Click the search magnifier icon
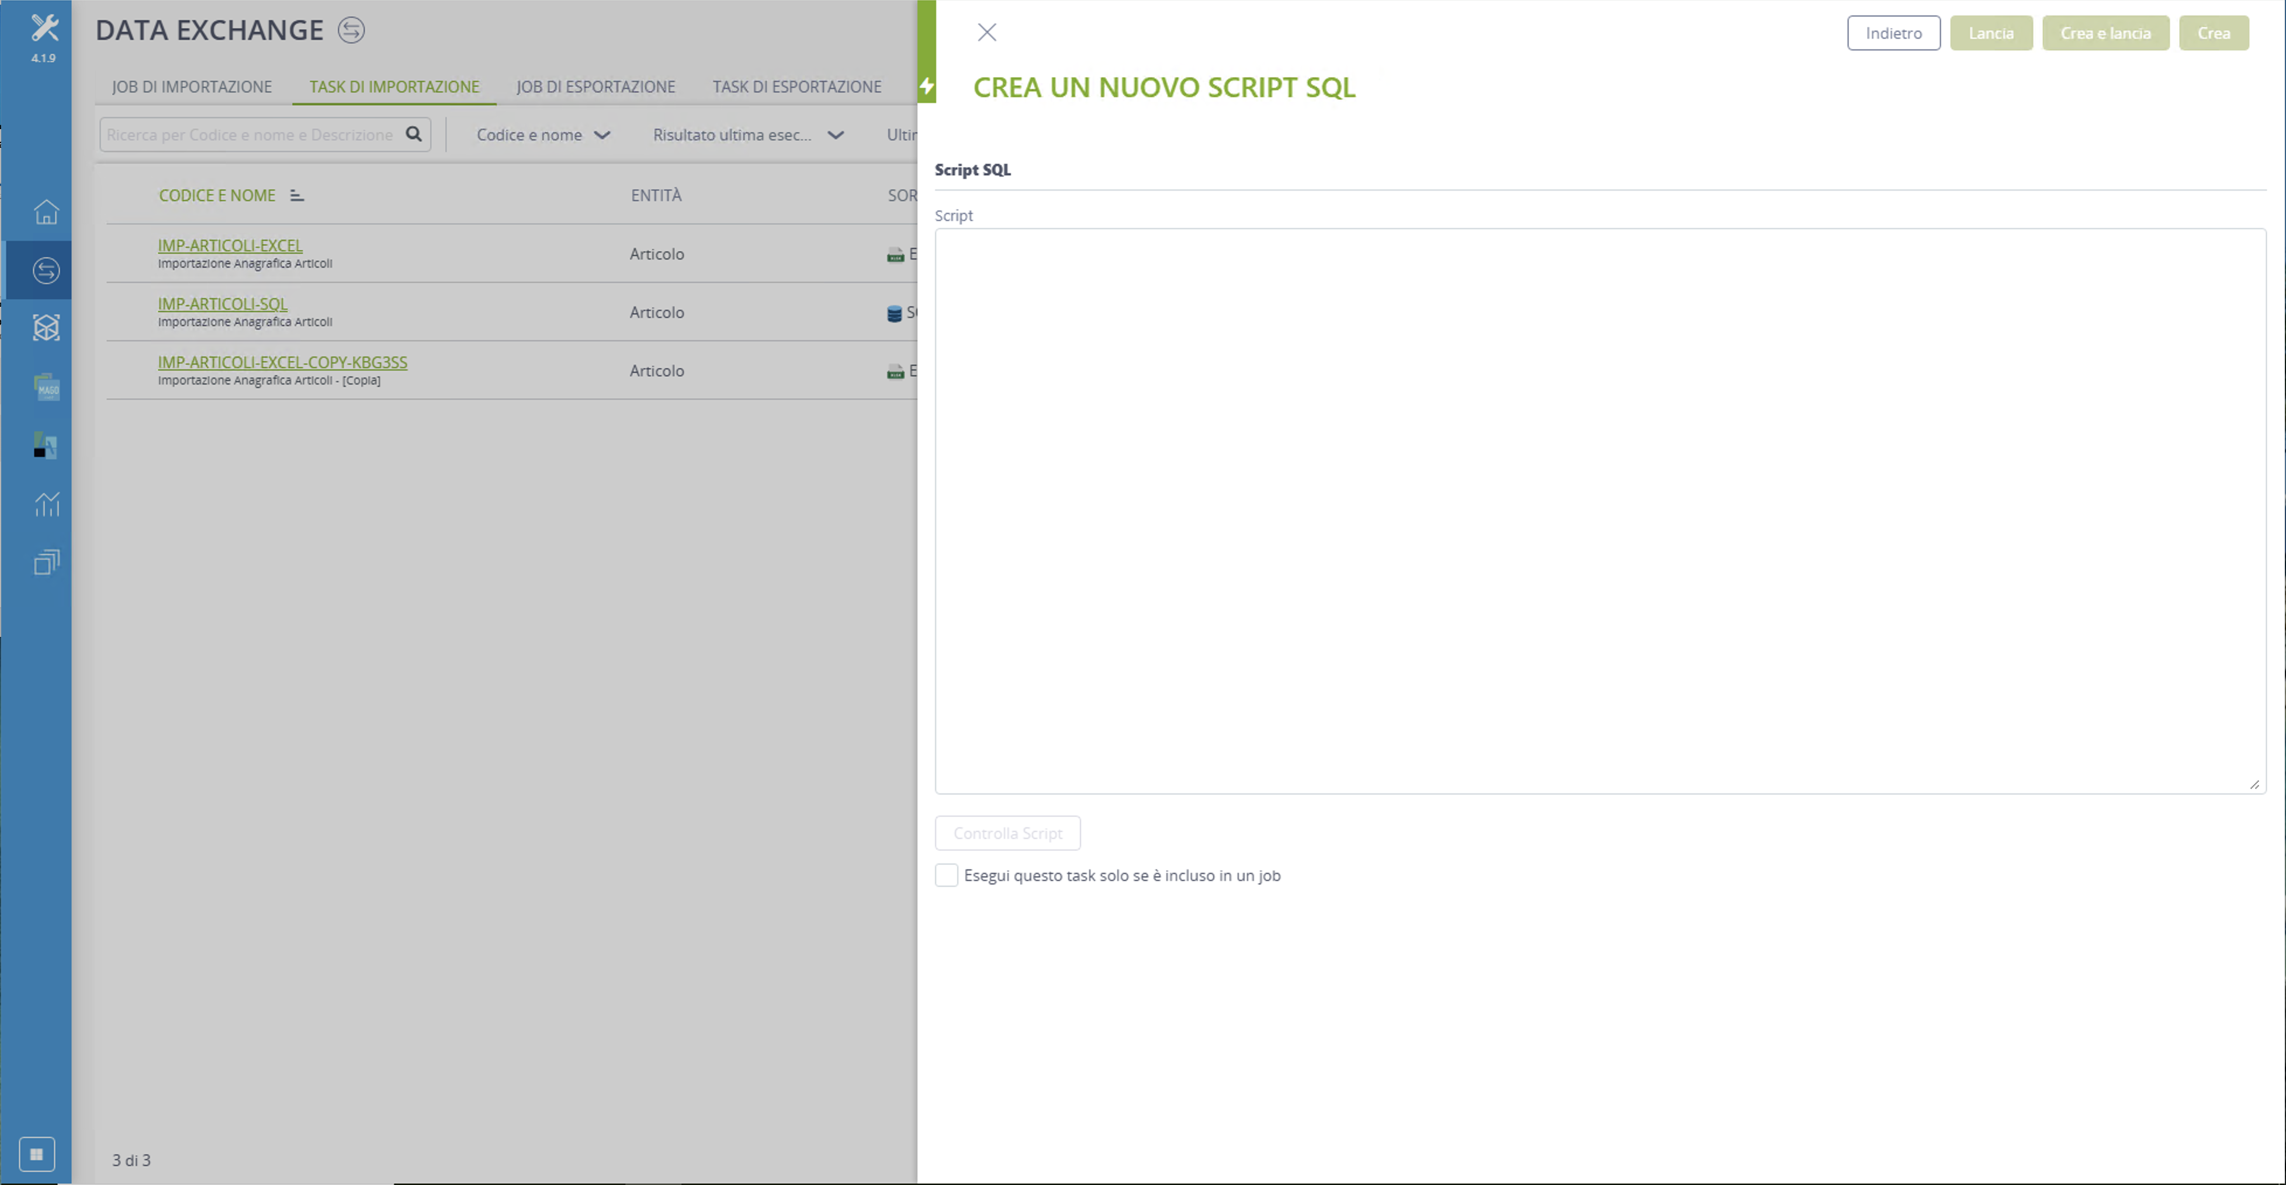Viewport: 2286px width, 1185px height. (x=414, y=134)
